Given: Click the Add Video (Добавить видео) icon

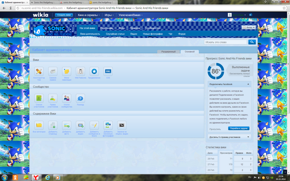Looking at the screenshot, I should 81,125.
